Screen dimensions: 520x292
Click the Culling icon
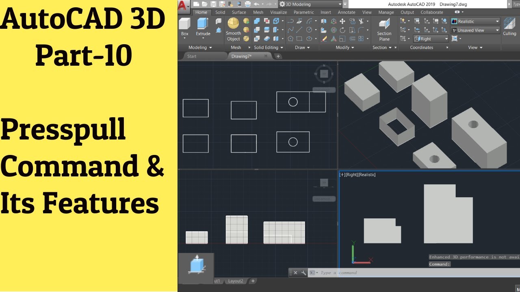tap(509, 27)
